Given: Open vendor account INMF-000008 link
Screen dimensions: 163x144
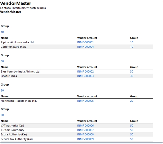Looking at the screenshot, I should 85,134.
